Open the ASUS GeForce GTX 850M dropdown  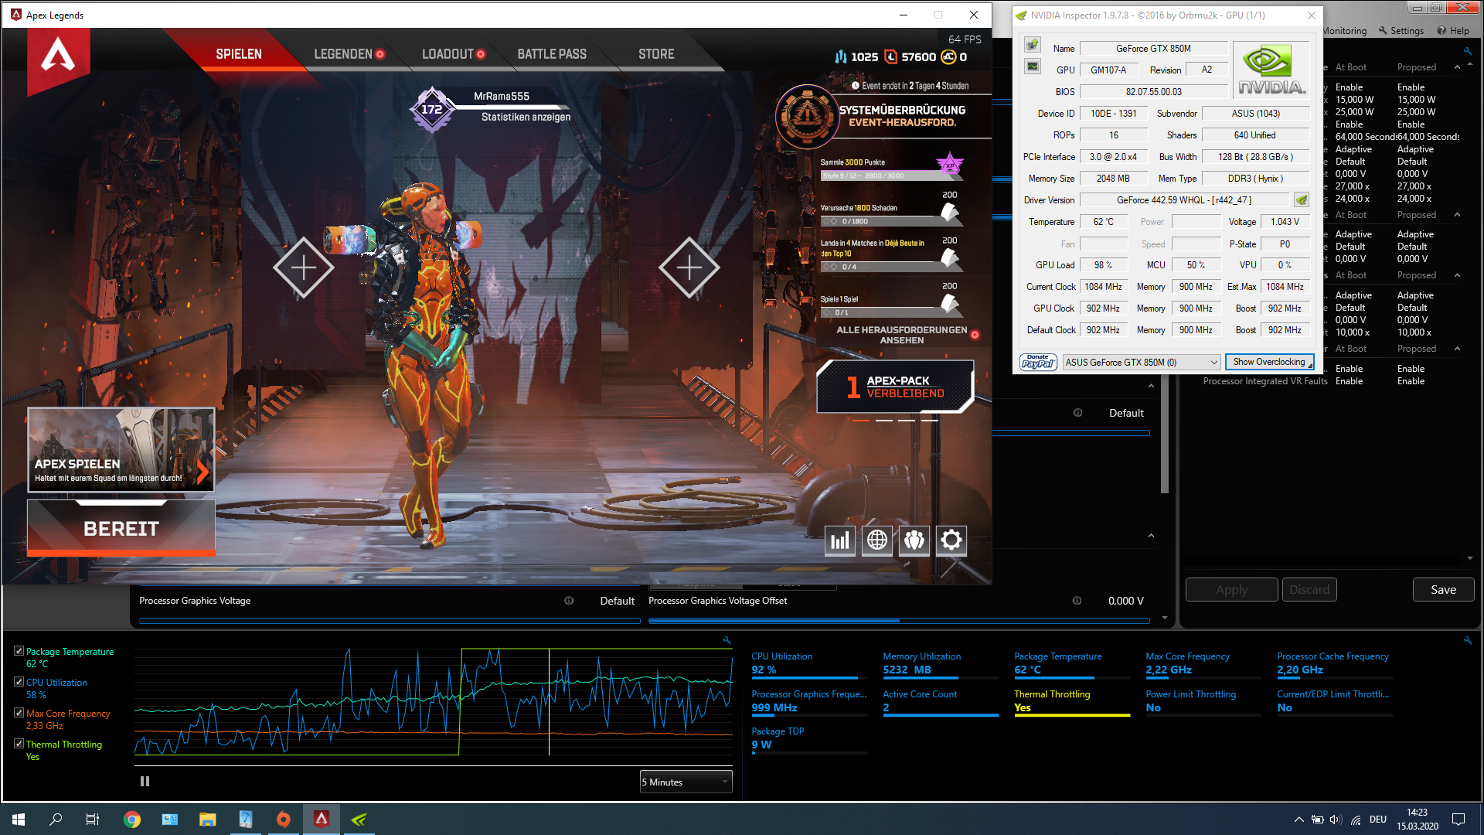click(x=1142, y=362)
